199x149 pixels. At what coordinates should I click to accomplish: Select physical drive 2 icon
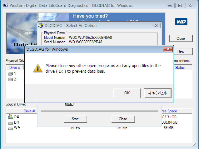[x=11, y=79]
